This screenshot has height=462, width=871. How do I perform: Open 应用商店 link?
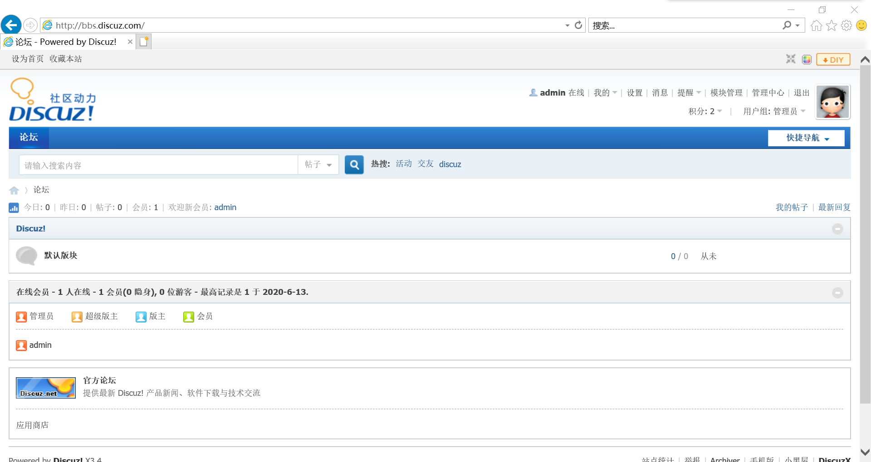click(32, 425)
